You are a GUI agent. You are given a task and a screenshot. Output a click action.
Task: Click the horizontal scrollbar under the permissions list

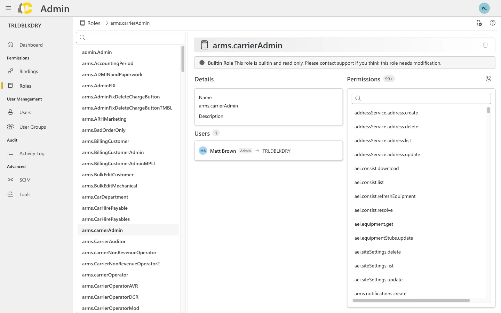click(x=411, y=300)
